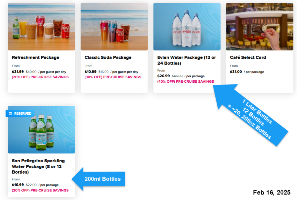The width and height of the screenshot is (297, 200).
Task: Open the Evian water bottles image
Action: pos(187,27)
